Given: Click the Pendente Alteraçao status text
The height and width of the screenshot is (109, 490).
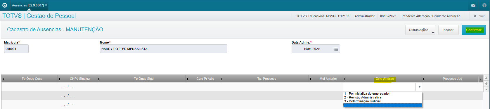Looking at the screenshot, I should pos(431,16).
